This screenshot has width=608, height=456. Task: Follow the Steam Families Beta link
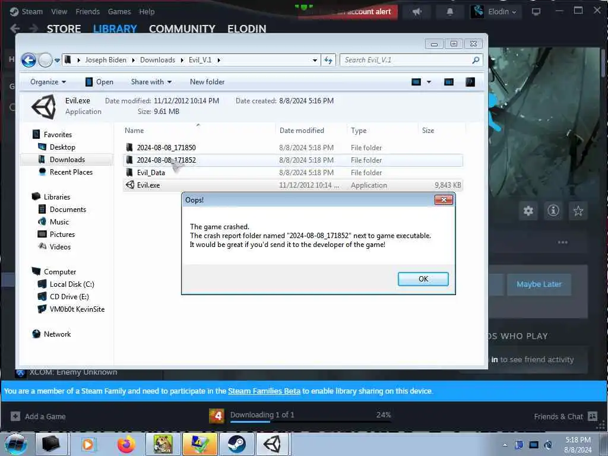264,391
